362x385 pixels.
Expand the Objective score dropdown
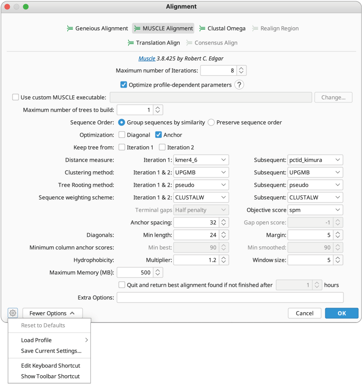coord(315,210)
